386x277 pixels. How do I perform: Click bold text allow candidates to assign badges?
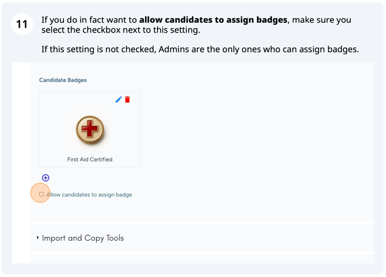[x=213, y=20]
